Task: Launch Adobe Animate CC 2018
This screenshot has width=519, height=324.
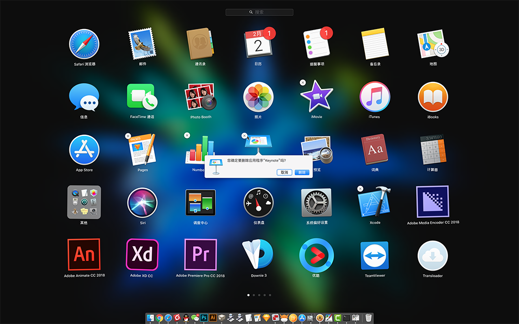Action: coord(84,255)
